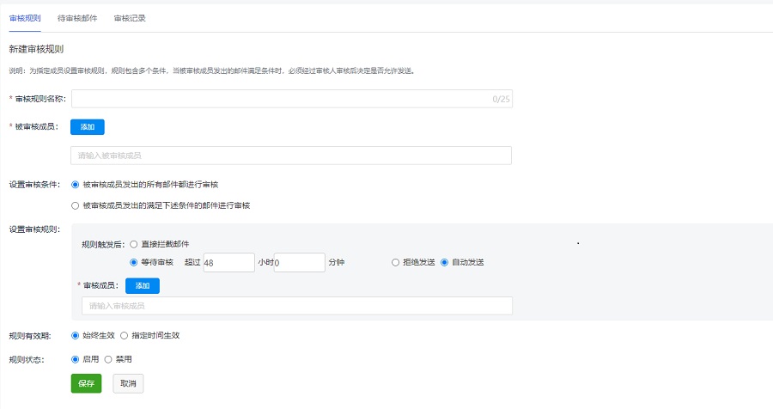Screen dimensions: 773x409
Task: Select 等待审核 radio button
Action: pos(134,262)
